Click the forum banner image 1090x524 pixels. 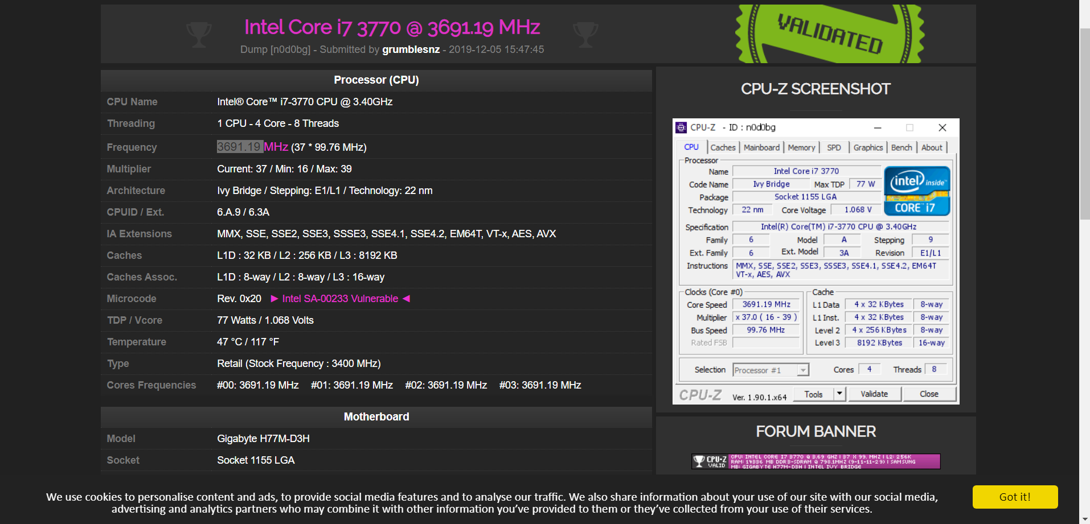pos(816,461)
